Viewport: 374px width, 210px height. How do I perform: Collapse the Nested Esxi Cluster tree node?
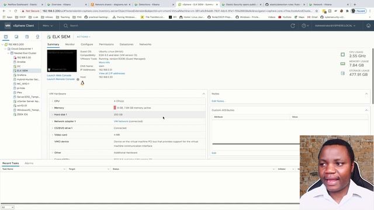[x=8, y=53]
